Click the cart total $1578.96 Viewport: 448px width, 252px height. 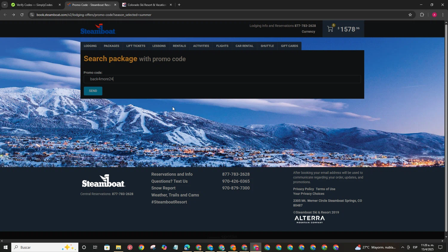[x=349, y=29]
